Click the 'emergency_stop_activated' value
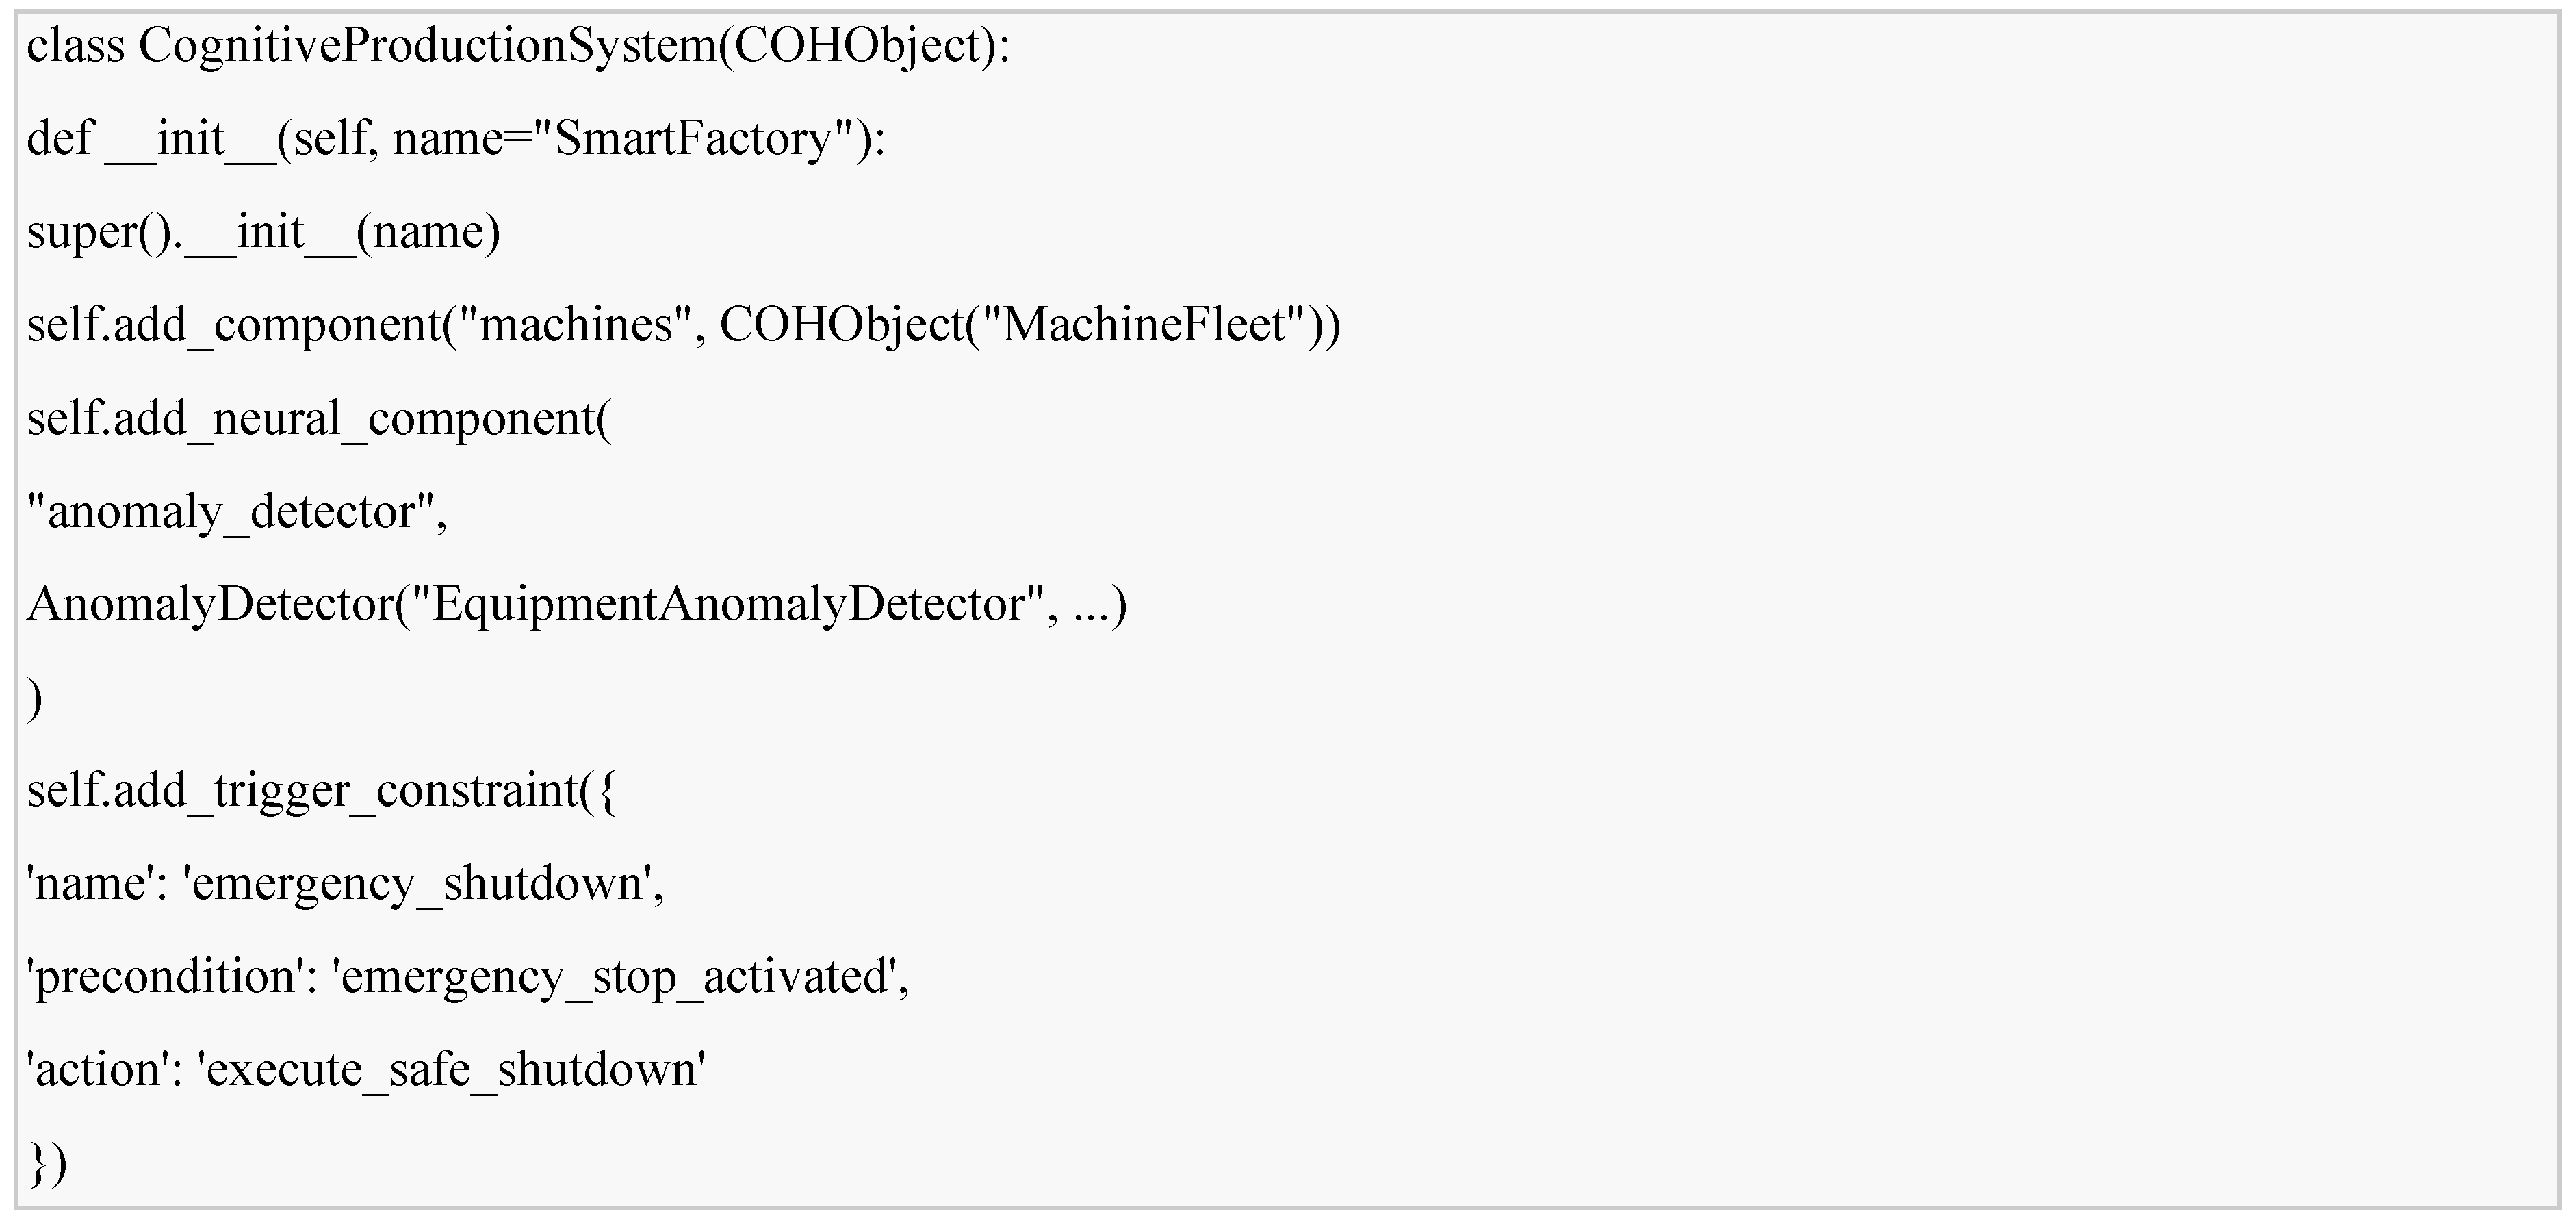 pyautogui.click(x=618, y=977)
